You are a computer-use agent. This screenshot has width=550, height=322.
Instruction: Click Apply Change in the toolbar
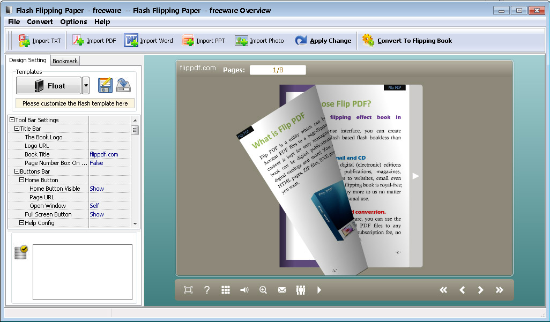[x=323, y=41]
